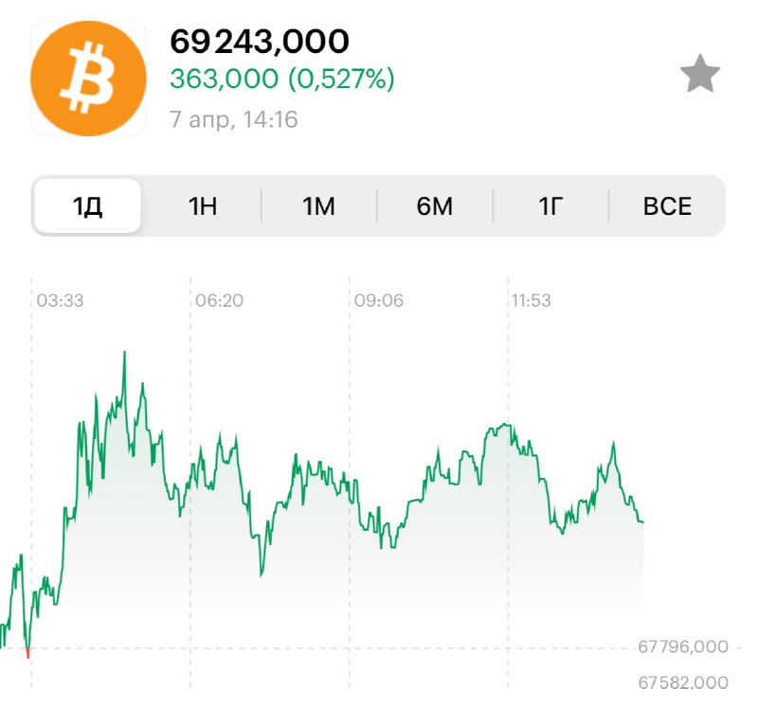The width and height of the screenshot is (758, 706).
Task: Select the 1Д day range tab
Action: pyautogui.click(x=87, y=206)
